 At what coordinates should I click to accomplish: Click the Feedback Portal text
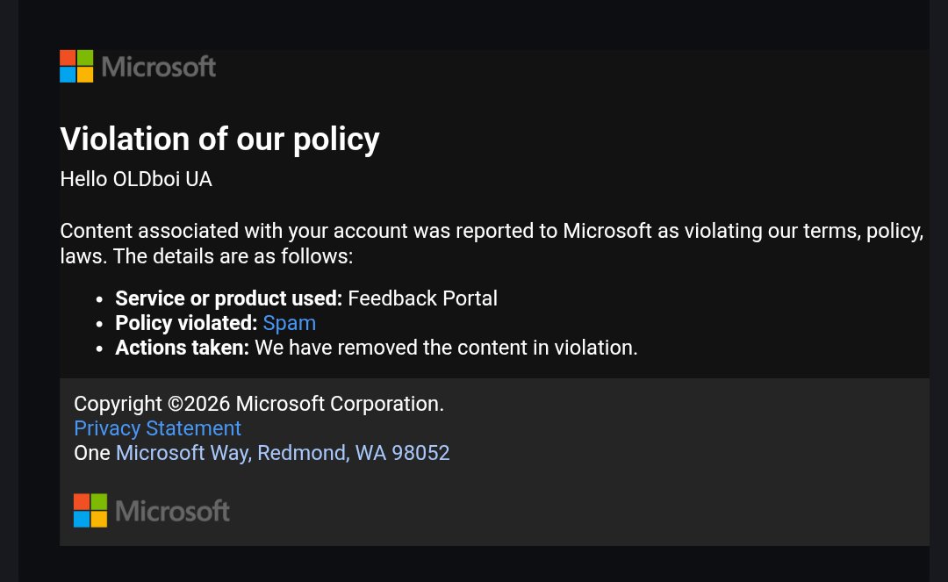[x=422, y=298]
